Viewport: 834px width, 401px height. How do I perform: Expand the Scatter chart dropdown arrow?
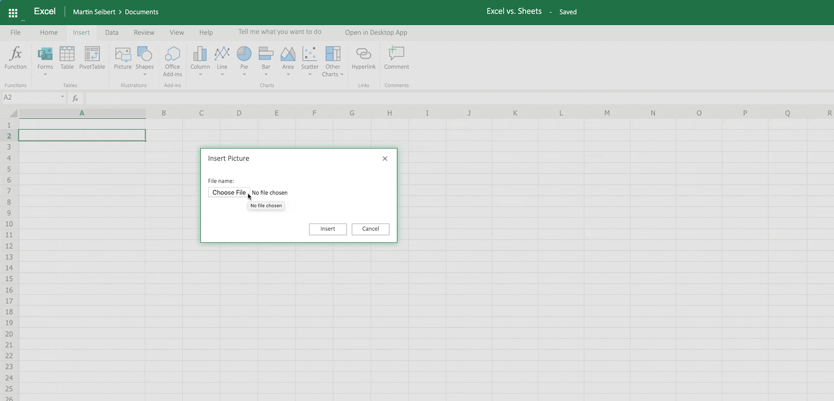[x=310, y=75]
